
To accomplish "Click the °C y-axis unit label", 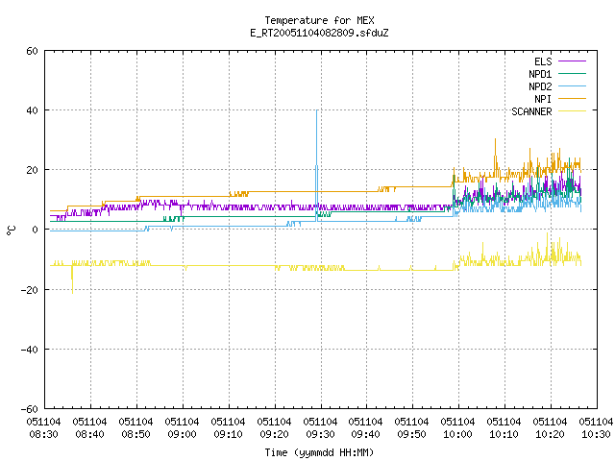I will [12, 230].
